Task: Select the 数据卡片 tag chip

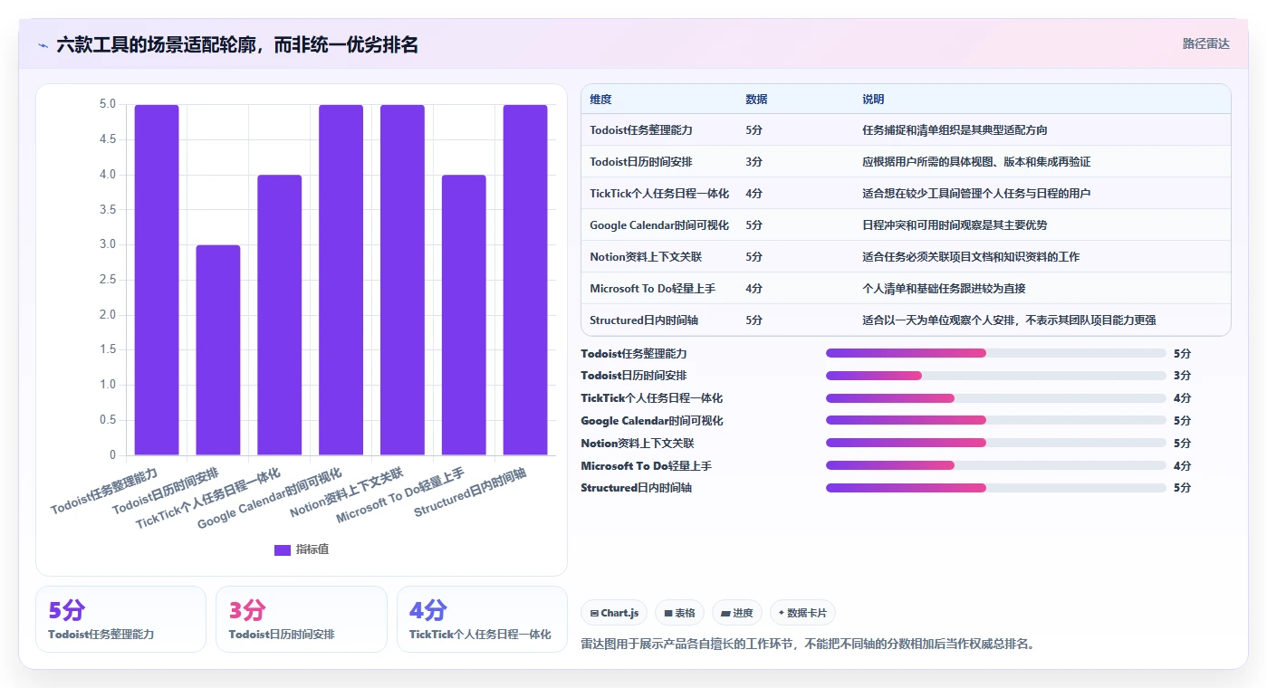Action: (802, 613)
